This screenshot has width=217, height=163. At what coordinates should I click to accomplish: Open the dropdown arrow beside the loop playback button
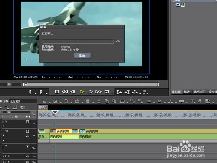tap(112, 93)
